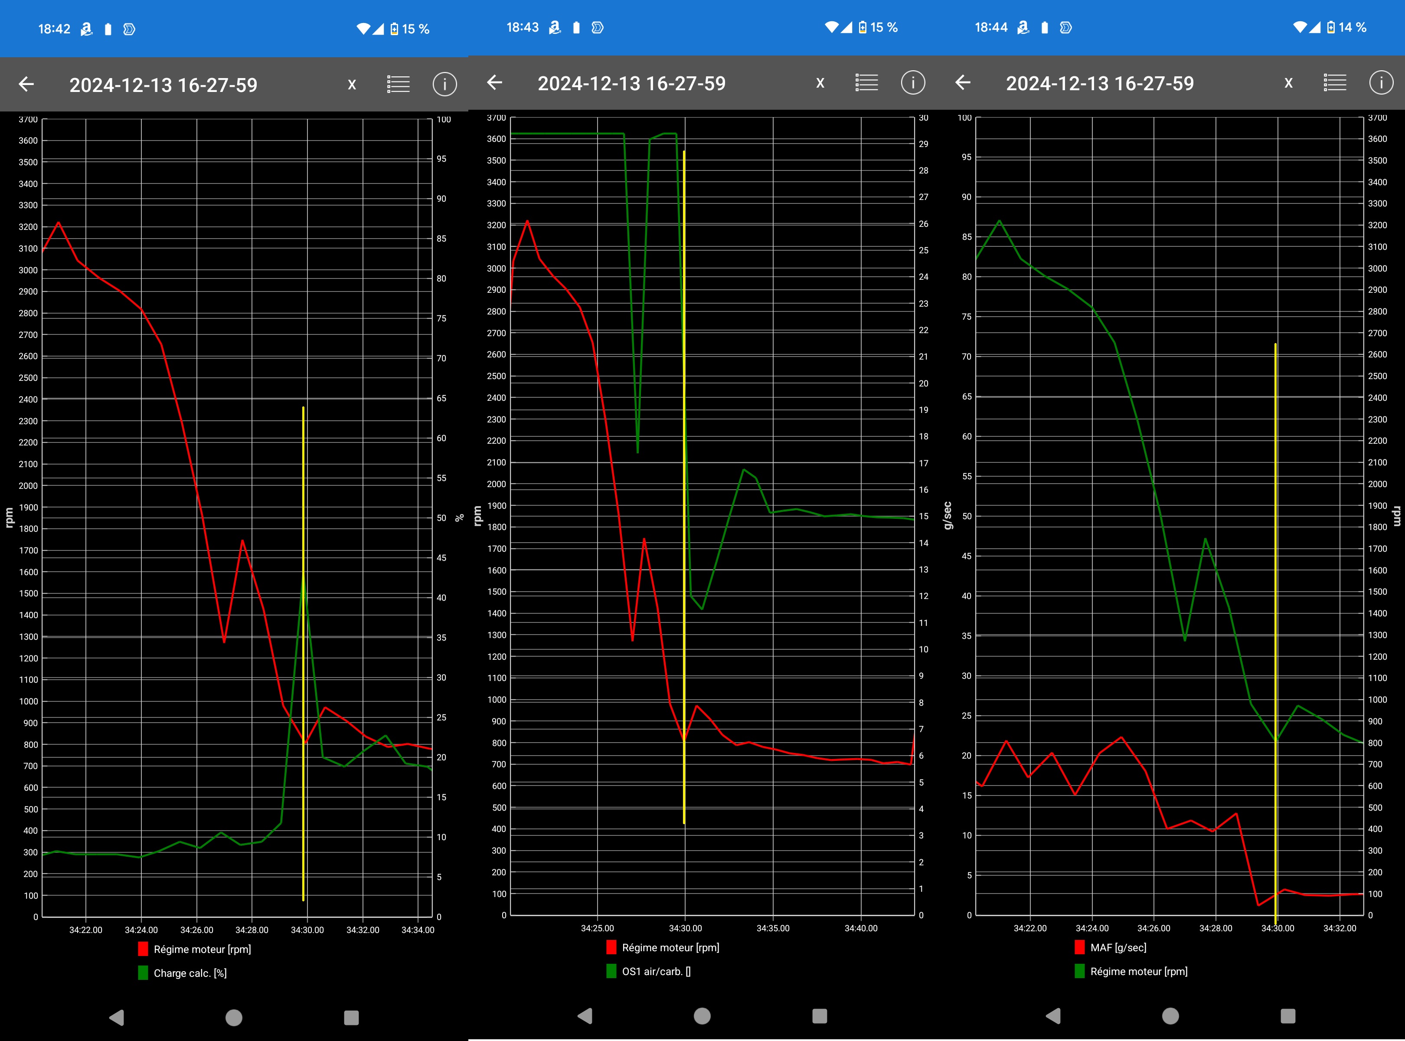Select the yellow cursor line in the 18:42 chart
This screenshot has height=1041, width=1405.
303,654
